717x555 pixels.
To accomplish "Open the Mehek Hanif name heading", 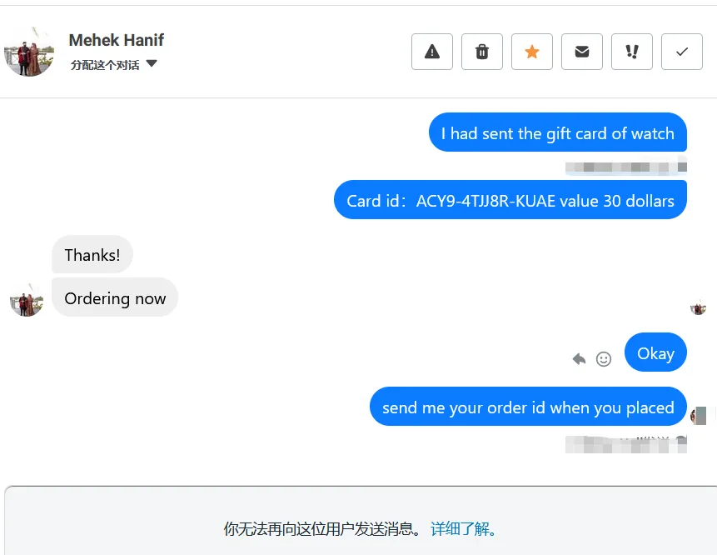I will click(116, 40).
